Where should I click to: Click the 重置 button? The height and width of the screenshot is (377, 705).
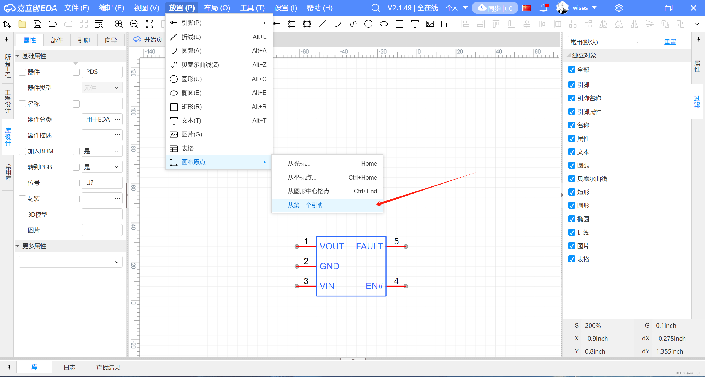pyautogui.click(x=670, y=42)
